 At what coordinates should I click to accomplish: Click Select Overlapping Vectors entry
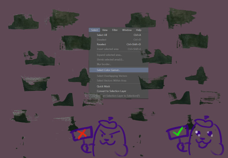[x=119, y=76]
